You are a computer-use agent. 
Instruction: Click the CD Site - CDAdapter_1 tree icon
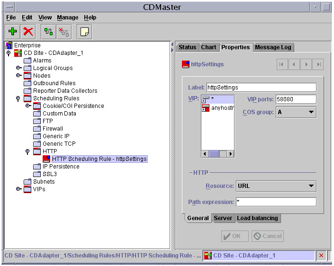(18, 53)
